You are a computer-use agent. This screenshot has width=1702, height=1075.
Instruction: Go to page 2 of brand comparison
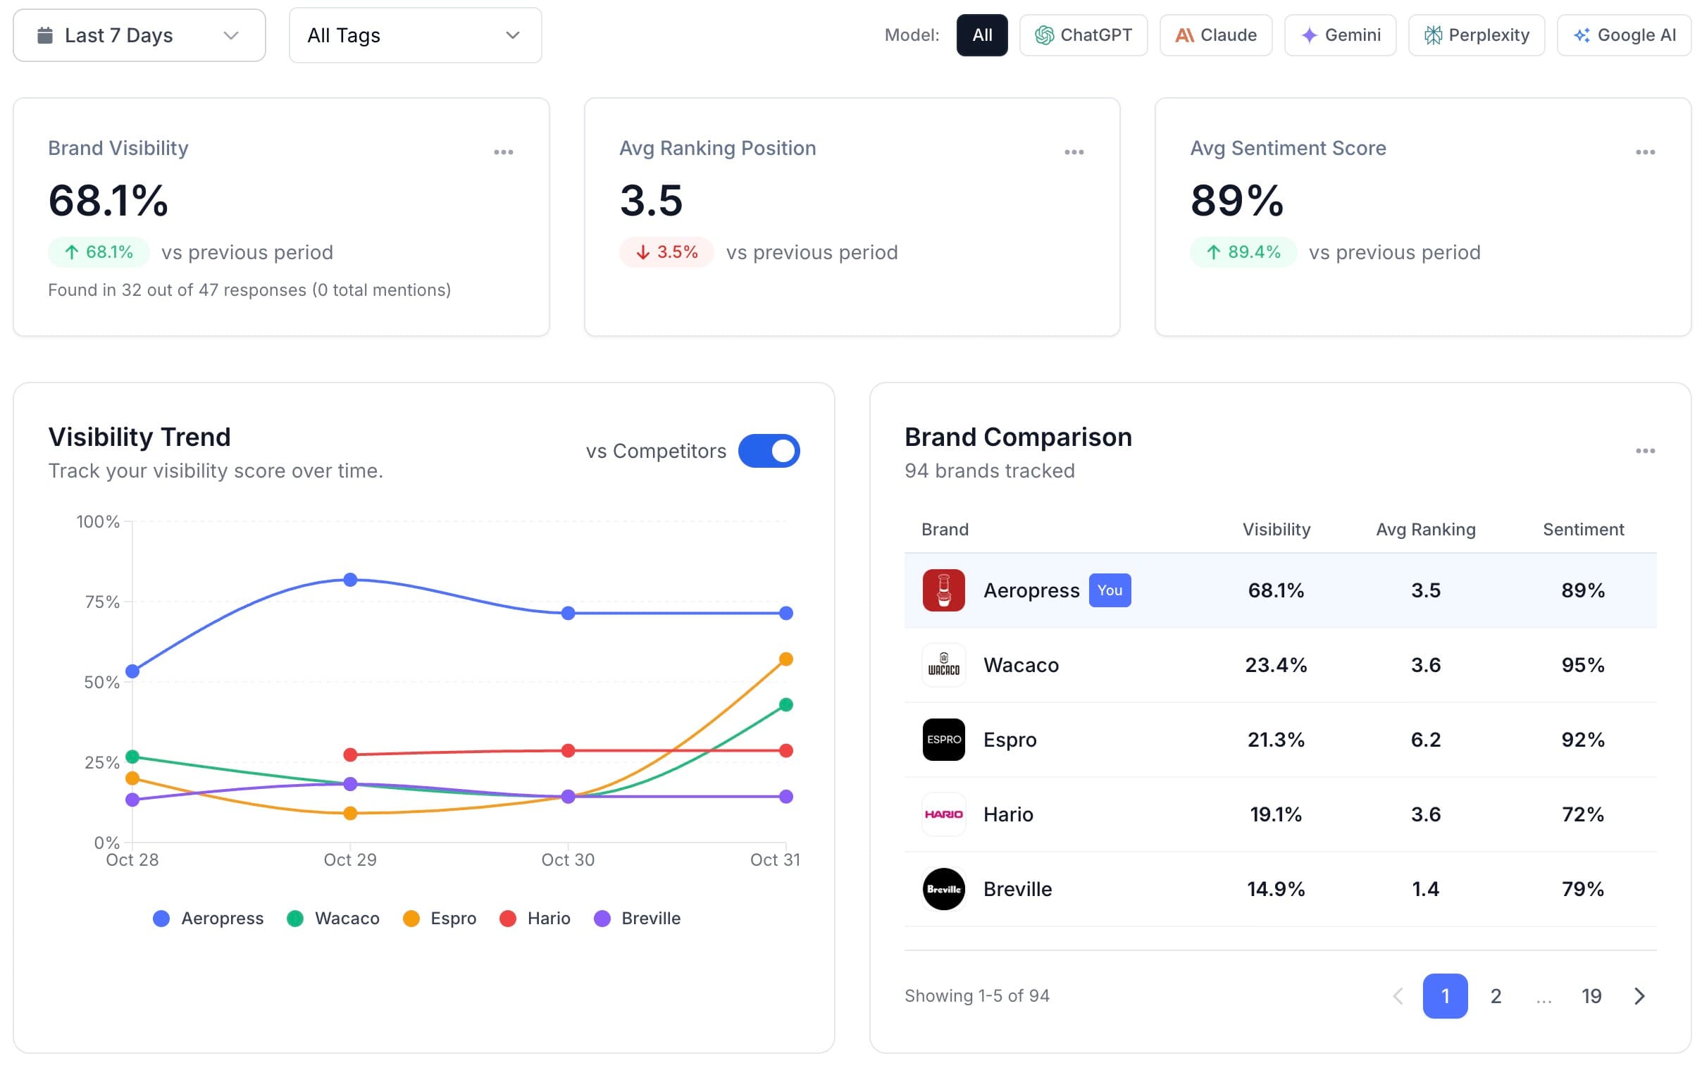tap(1496, 995)
